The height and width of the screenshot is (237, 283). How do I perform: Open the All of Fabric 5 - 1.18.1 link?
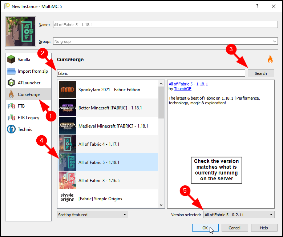(x=188, y=84)
